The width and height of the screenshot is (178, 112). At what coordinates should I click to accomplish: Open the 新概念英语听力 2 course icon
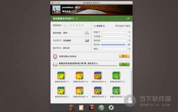coord(80,75)
